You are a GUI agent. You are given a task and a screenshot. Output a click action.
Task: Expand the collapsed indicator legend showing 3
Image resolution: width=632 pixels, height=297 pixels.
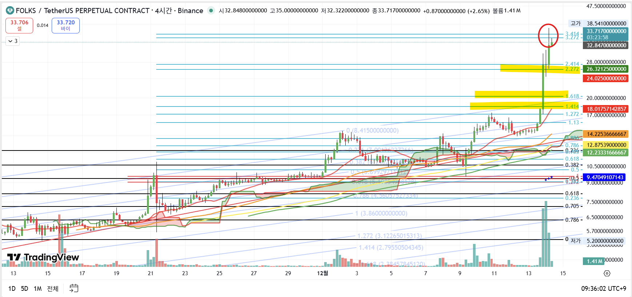[x=12, y=41]
